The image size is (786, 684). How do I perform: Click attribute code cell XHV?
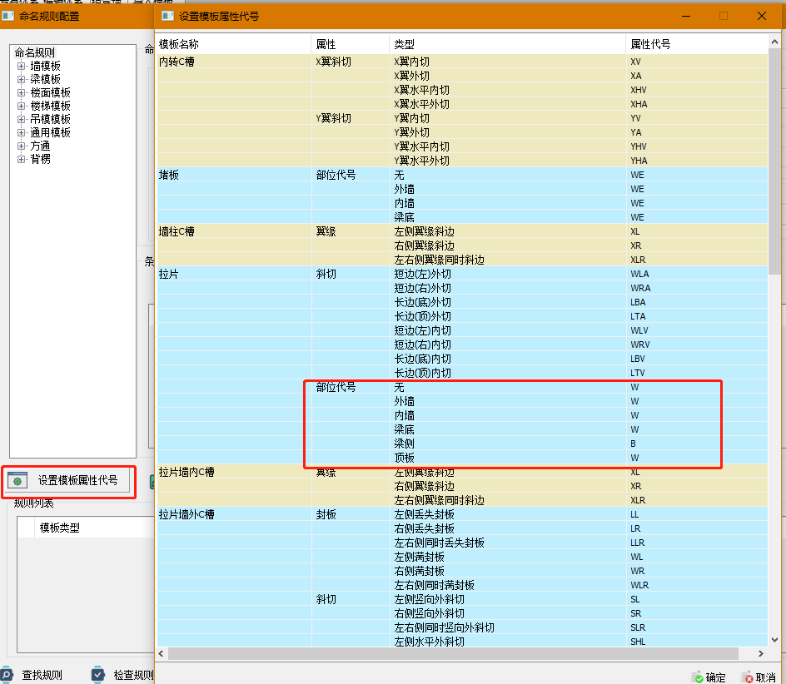point(639,90)
